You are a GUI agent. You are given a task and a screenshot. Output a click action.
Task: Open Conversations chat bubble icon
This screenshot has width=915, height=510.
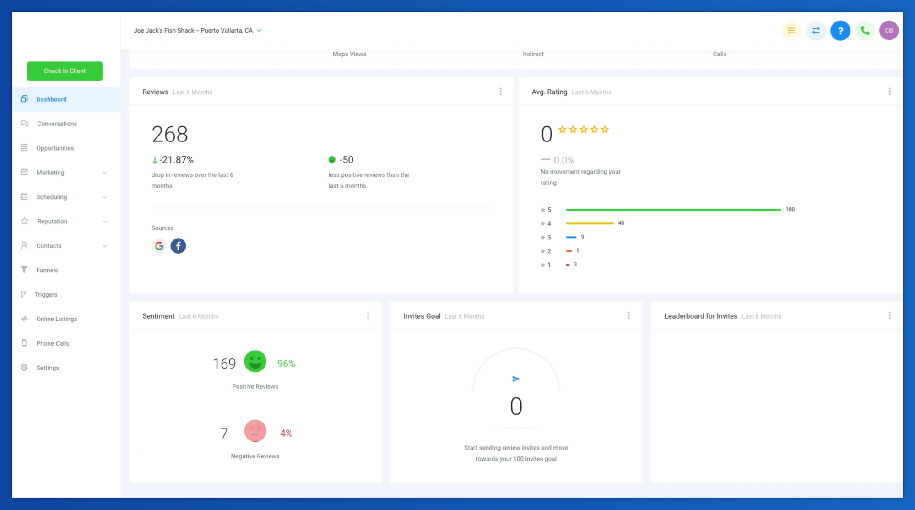point(25,124)
